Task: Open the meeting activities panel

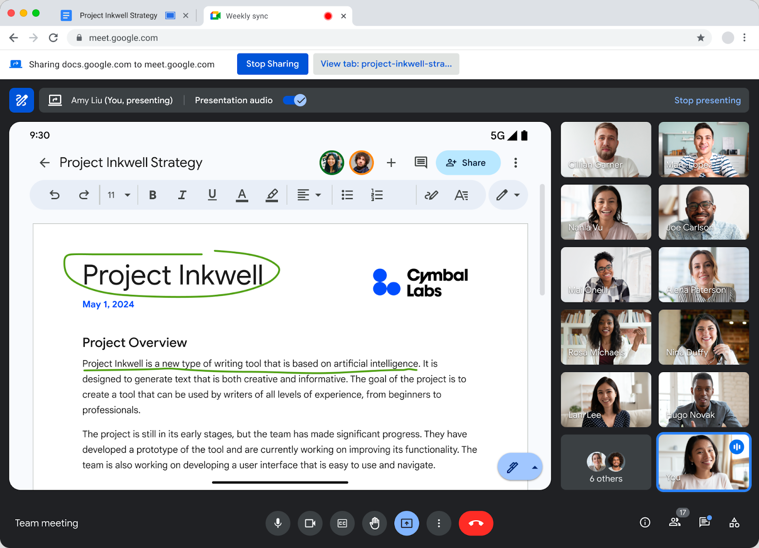Action: coord(734,523)
